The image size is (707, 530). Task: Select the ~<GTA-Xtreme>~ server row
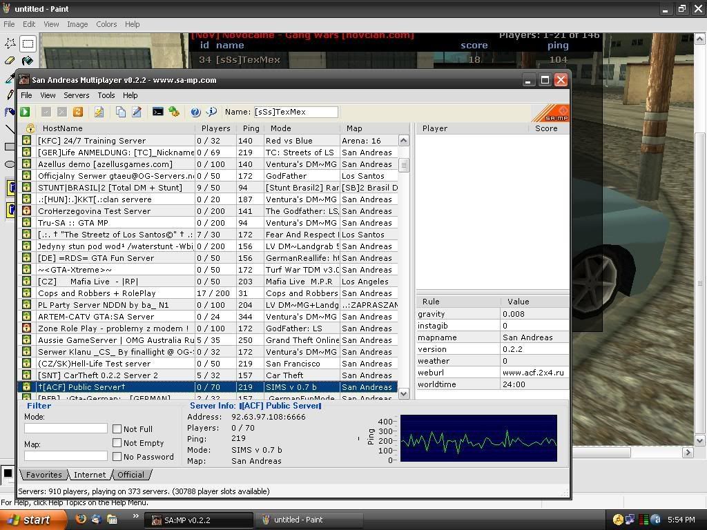[x=207, y=270]
